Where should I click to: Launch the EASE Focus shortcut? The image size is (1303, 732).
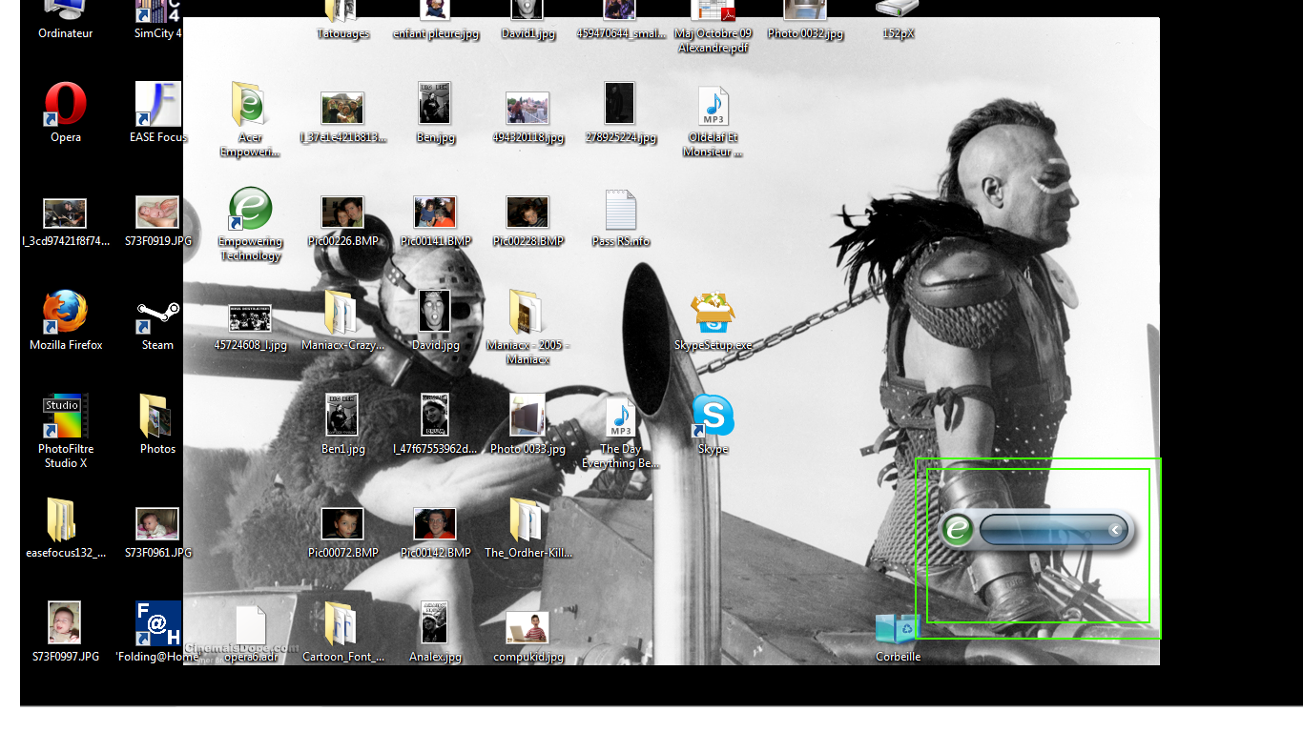pos(157,105)
